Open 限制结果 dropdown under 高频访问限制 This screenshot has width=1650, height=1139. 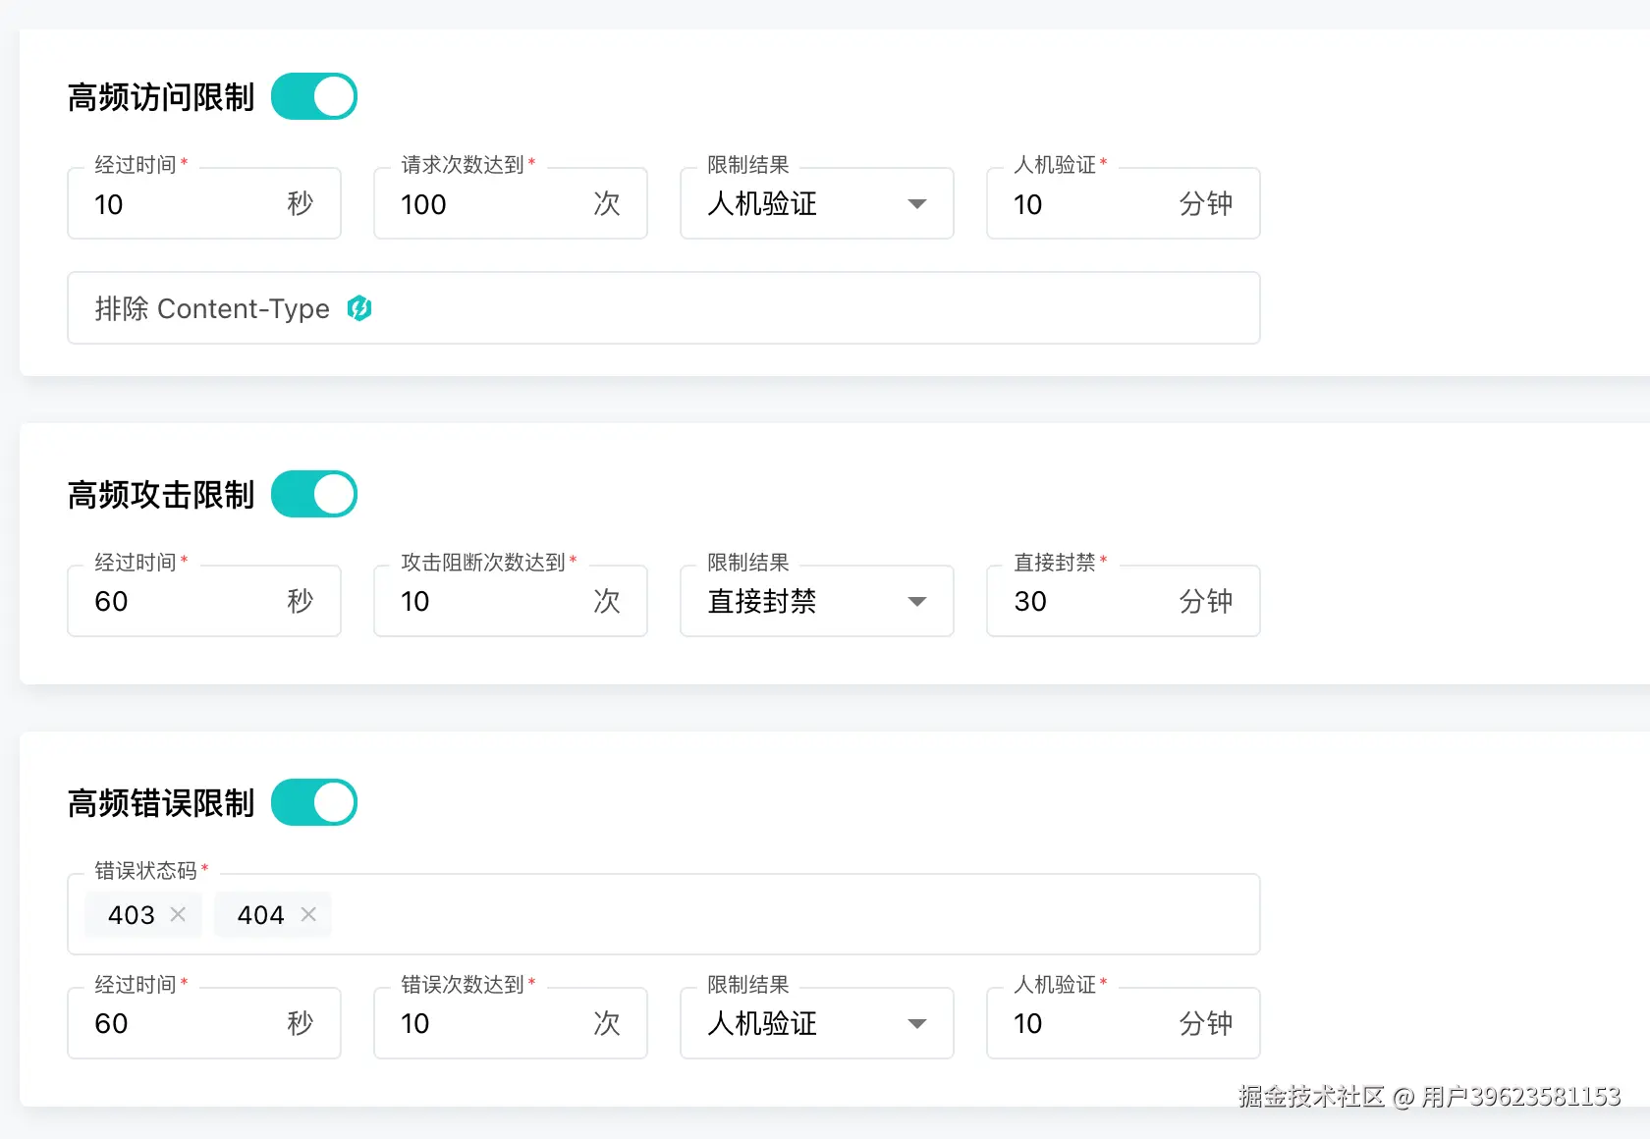point(816,204)
